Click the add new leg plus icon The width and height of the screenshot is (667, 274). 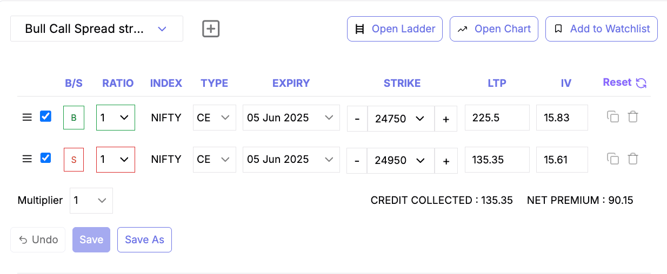211,29
